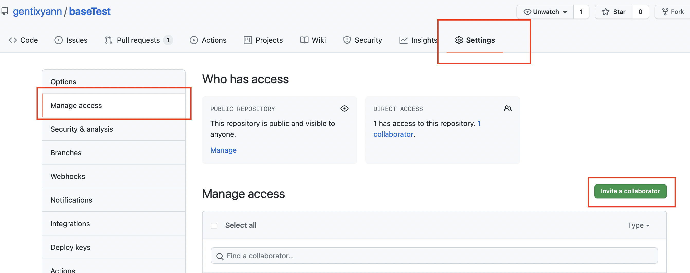
Task: Click the Code brackets icon
Action: coord(13,40)
